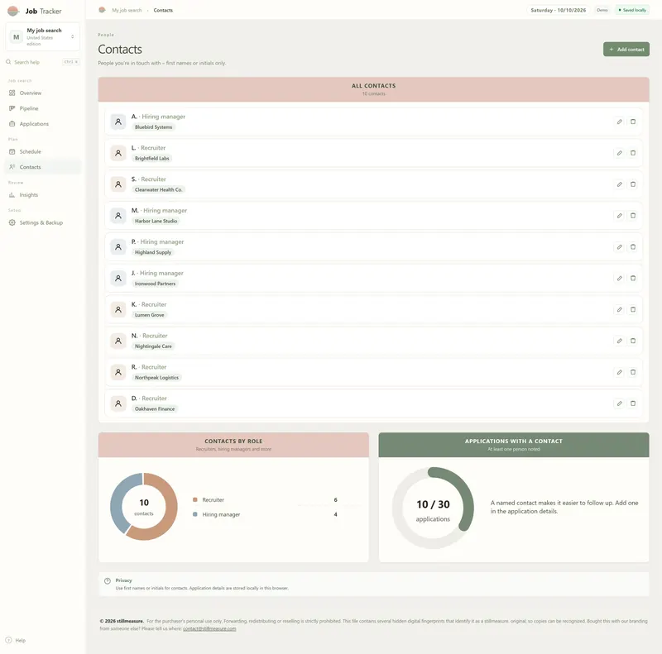This screenshot has height=654, width=662.
Task: Click the Recruiter count value 6
Action: click(x=336, y=499)
